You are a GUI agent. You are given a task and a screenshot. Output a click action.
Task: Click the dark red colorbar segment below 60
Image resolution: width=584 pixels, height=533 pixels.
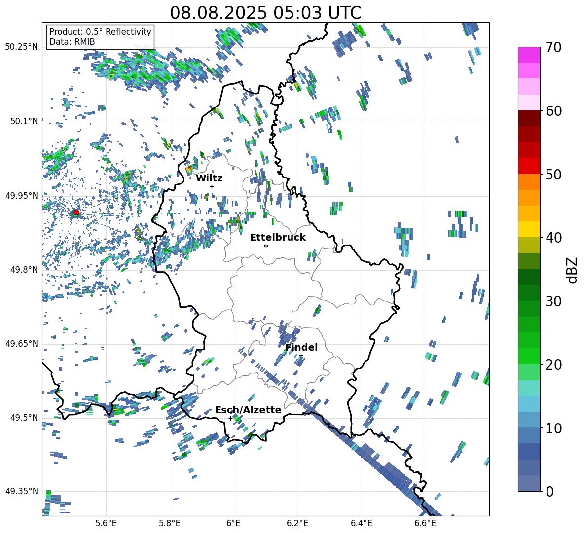coord(529,118)
